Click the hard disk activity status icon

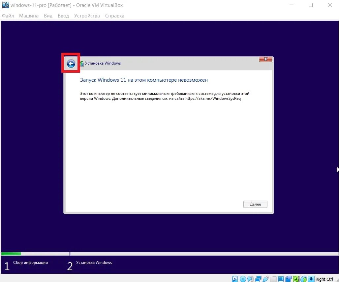[235, 279]
